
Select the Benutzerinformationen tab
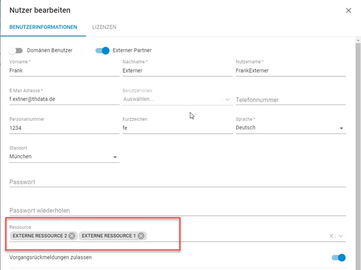tap(43, 27)
